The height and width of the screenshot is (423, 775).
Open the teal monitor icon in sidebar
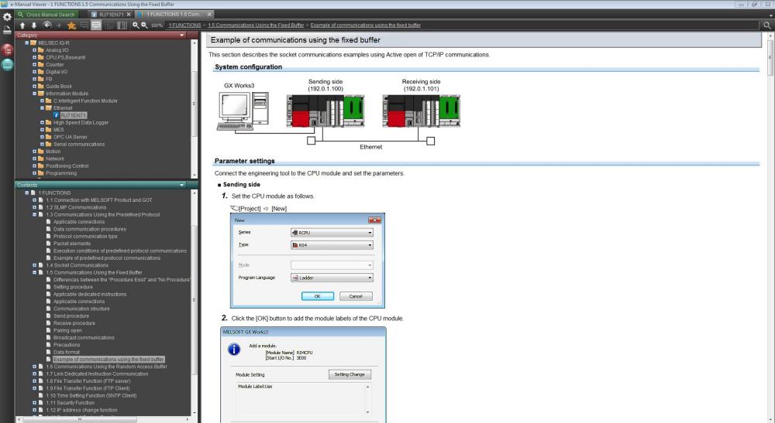click(7, 65)
